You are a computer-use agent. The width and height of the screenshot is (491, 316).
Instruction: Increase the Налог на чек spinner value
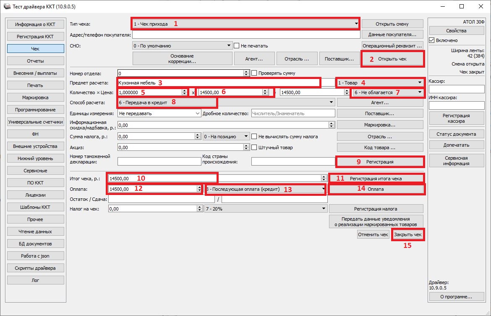coord(199,207)
